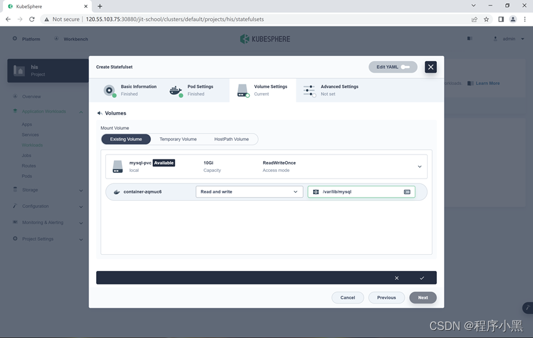Click the docker icon beside container-zqmuc6
The width and height of the screenshot is (533, 338).
coord(116,192)
